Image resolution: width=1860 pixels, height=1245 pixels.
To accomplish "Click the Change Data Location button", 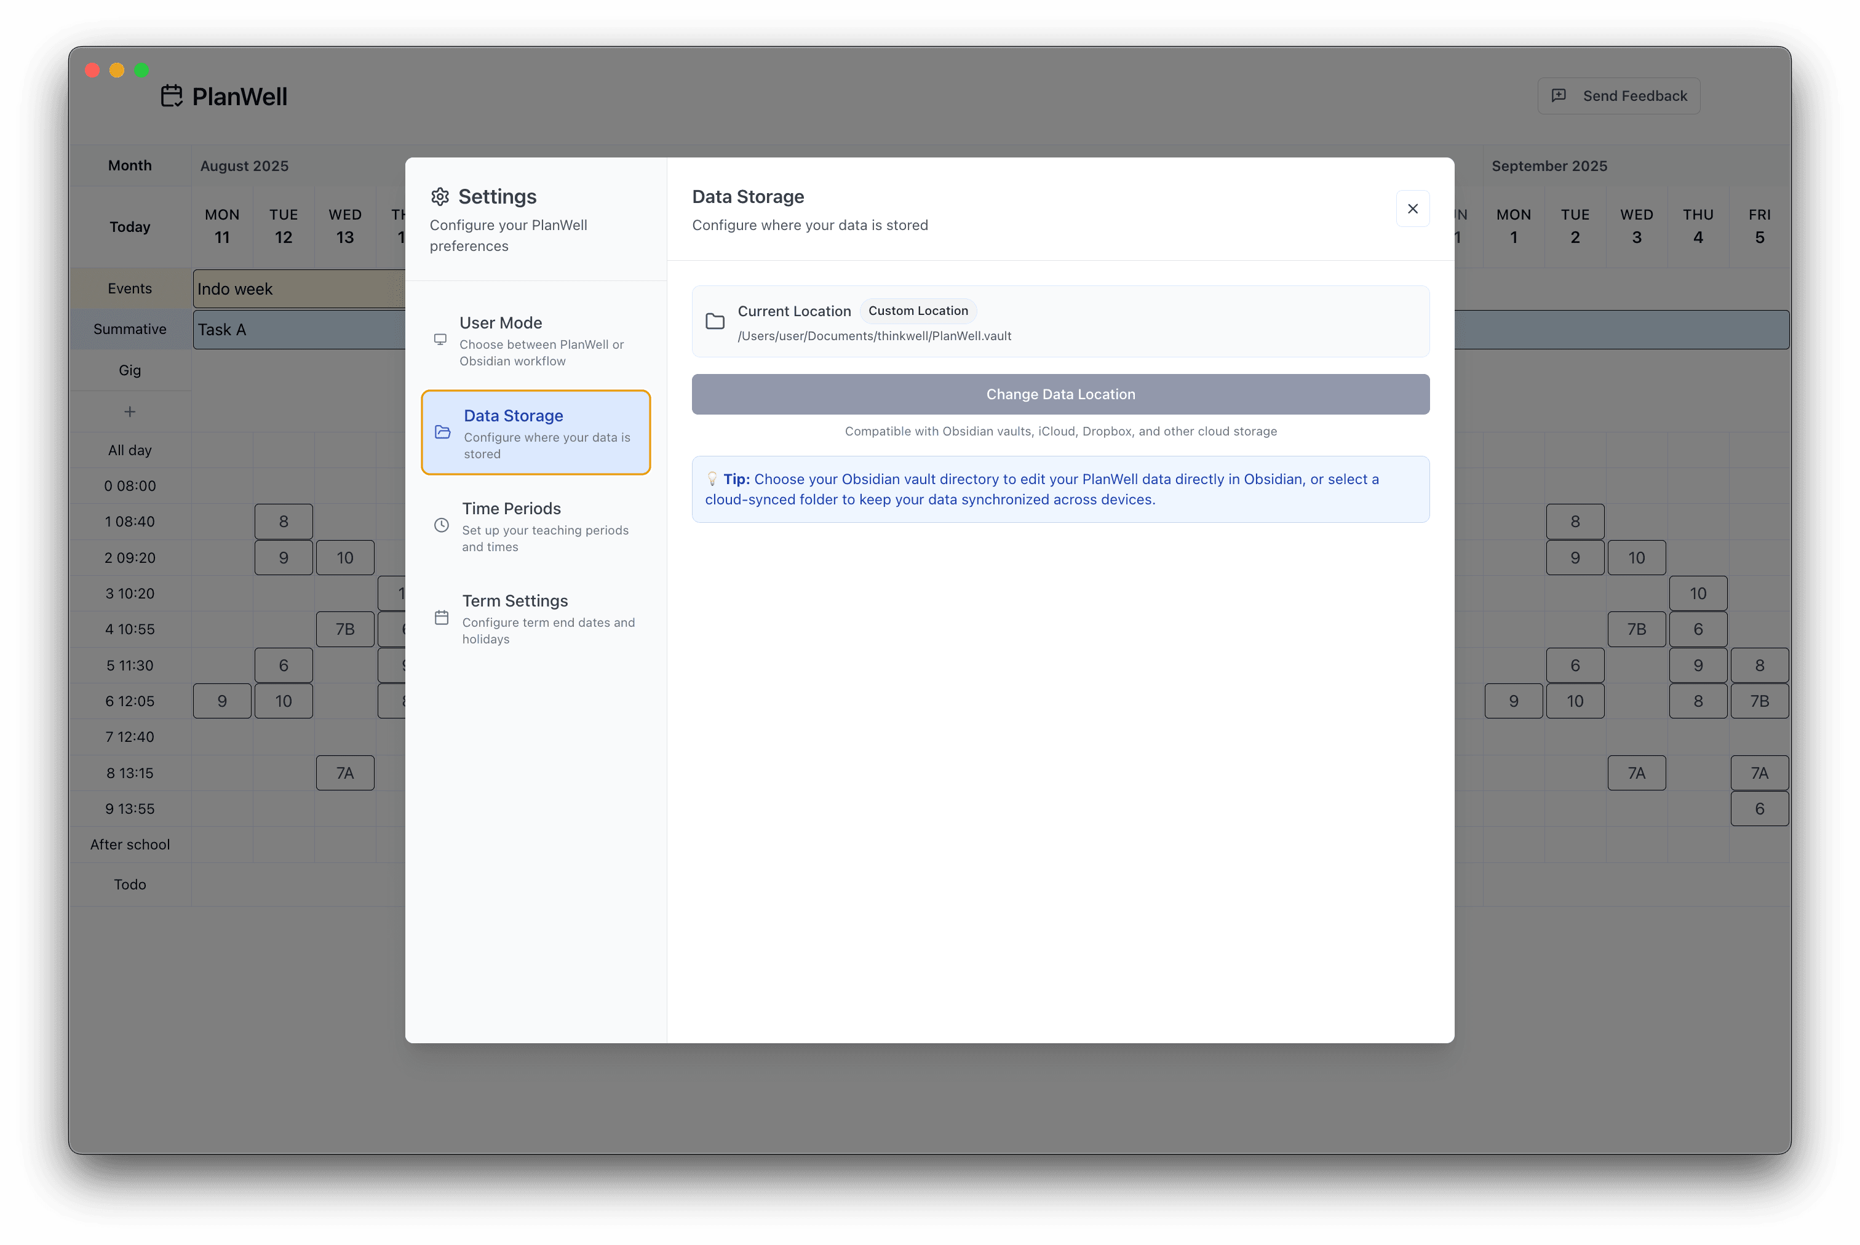I will pos(1060,395).
